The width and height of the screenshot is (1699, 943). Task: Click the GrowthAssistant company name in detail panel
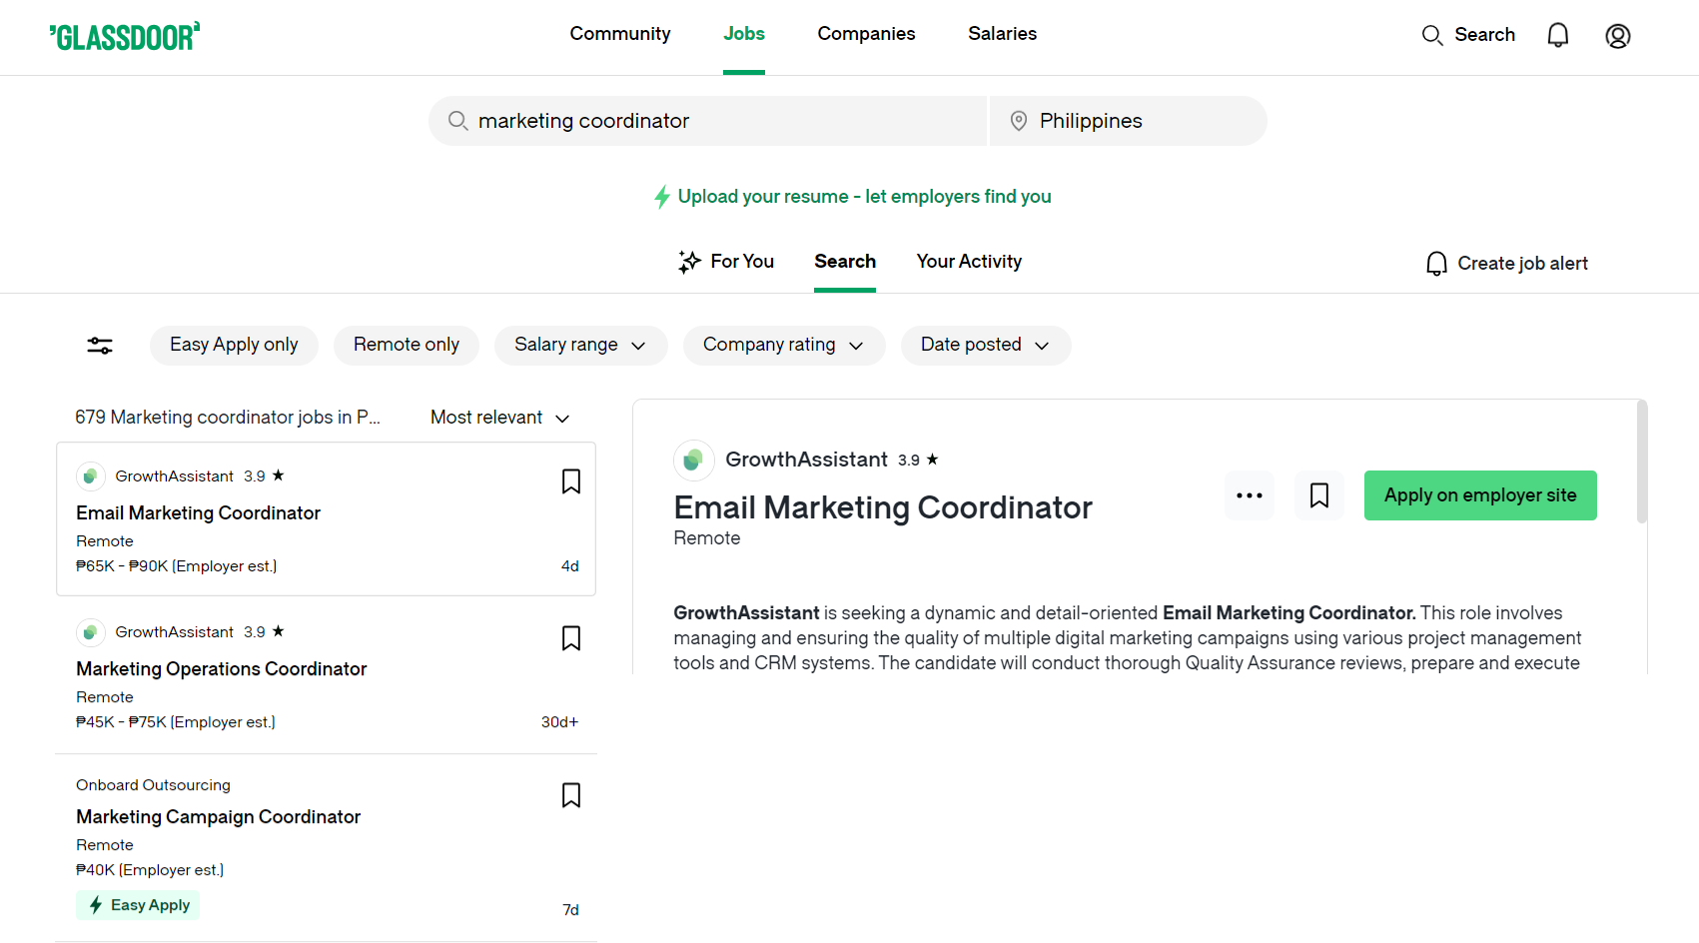806,460
